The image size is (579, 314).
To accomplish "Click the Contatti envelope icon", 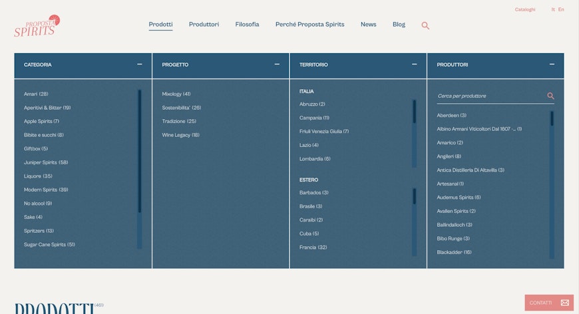I will pos(565,303).
